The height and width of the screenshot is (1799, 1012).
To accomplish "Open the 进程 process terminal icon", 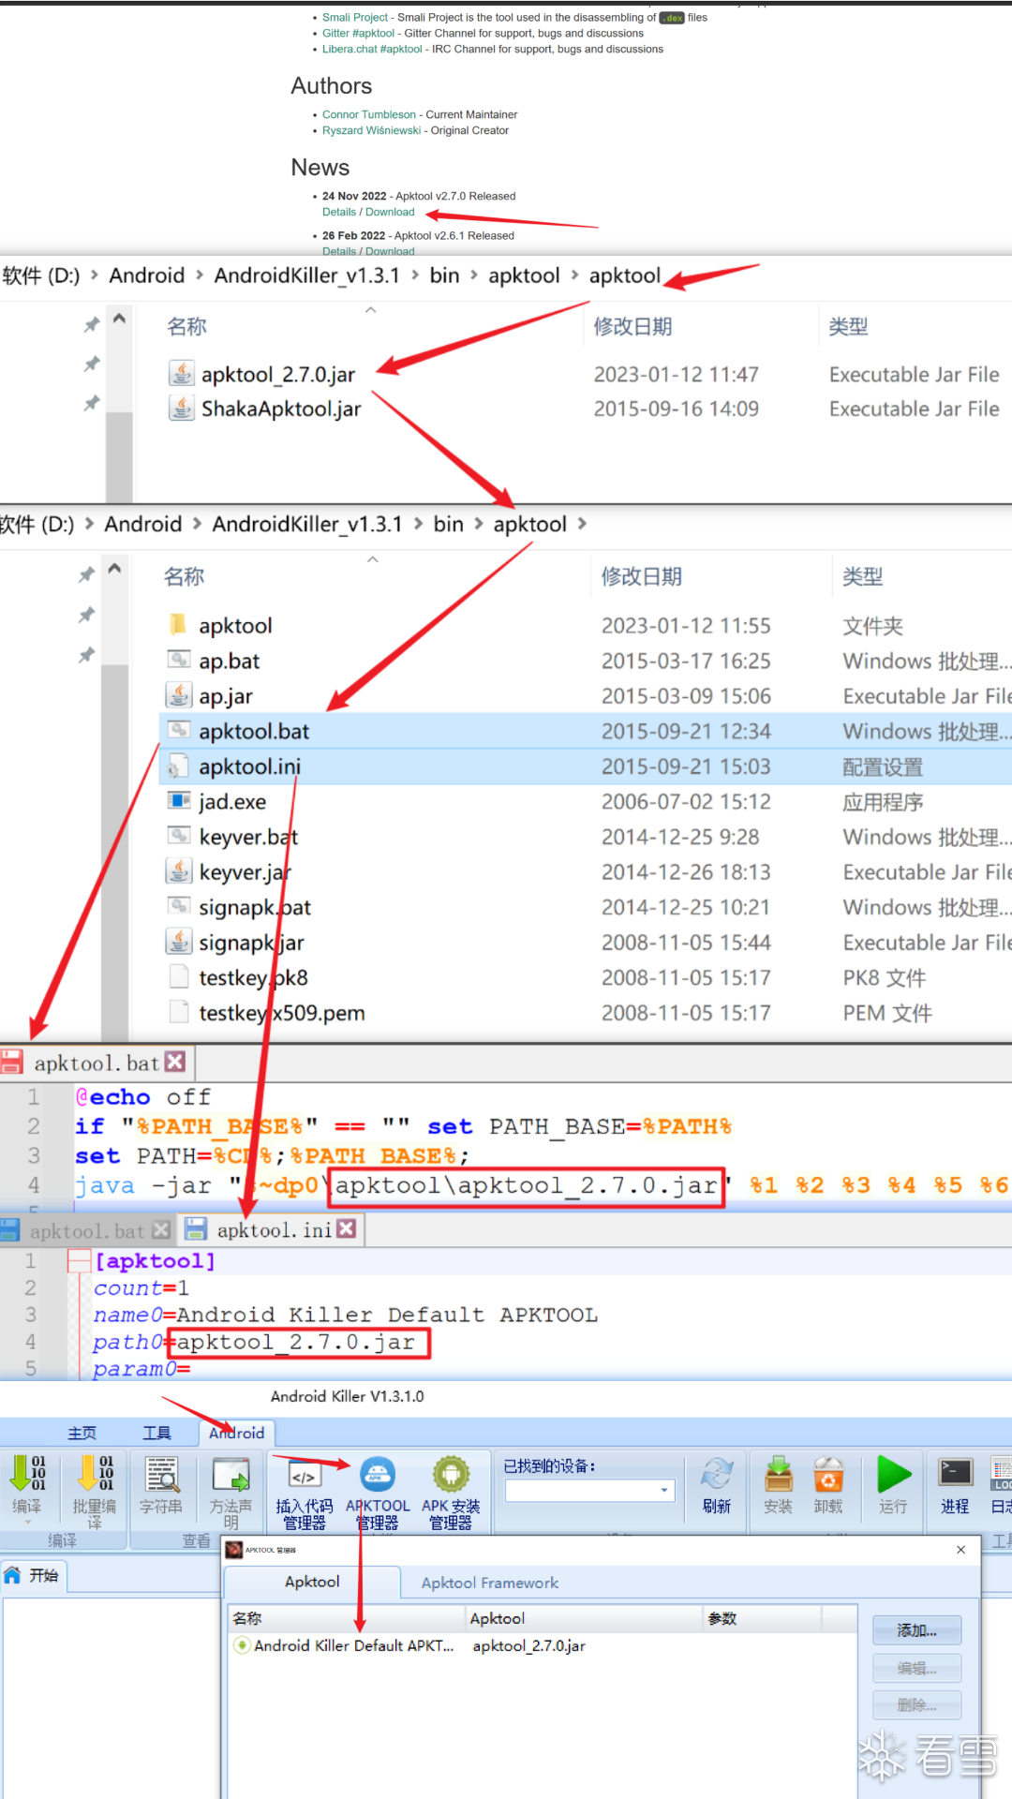I will pyautogui.click(x=956, y=1473).
